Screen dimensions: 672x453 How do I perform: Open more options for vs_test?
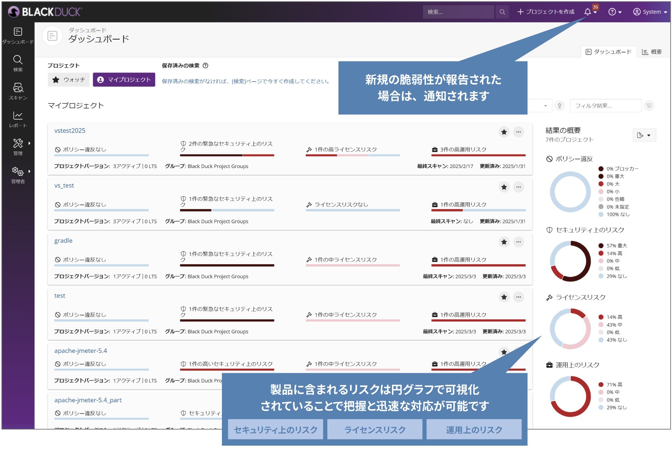click(x=518, y=187)
